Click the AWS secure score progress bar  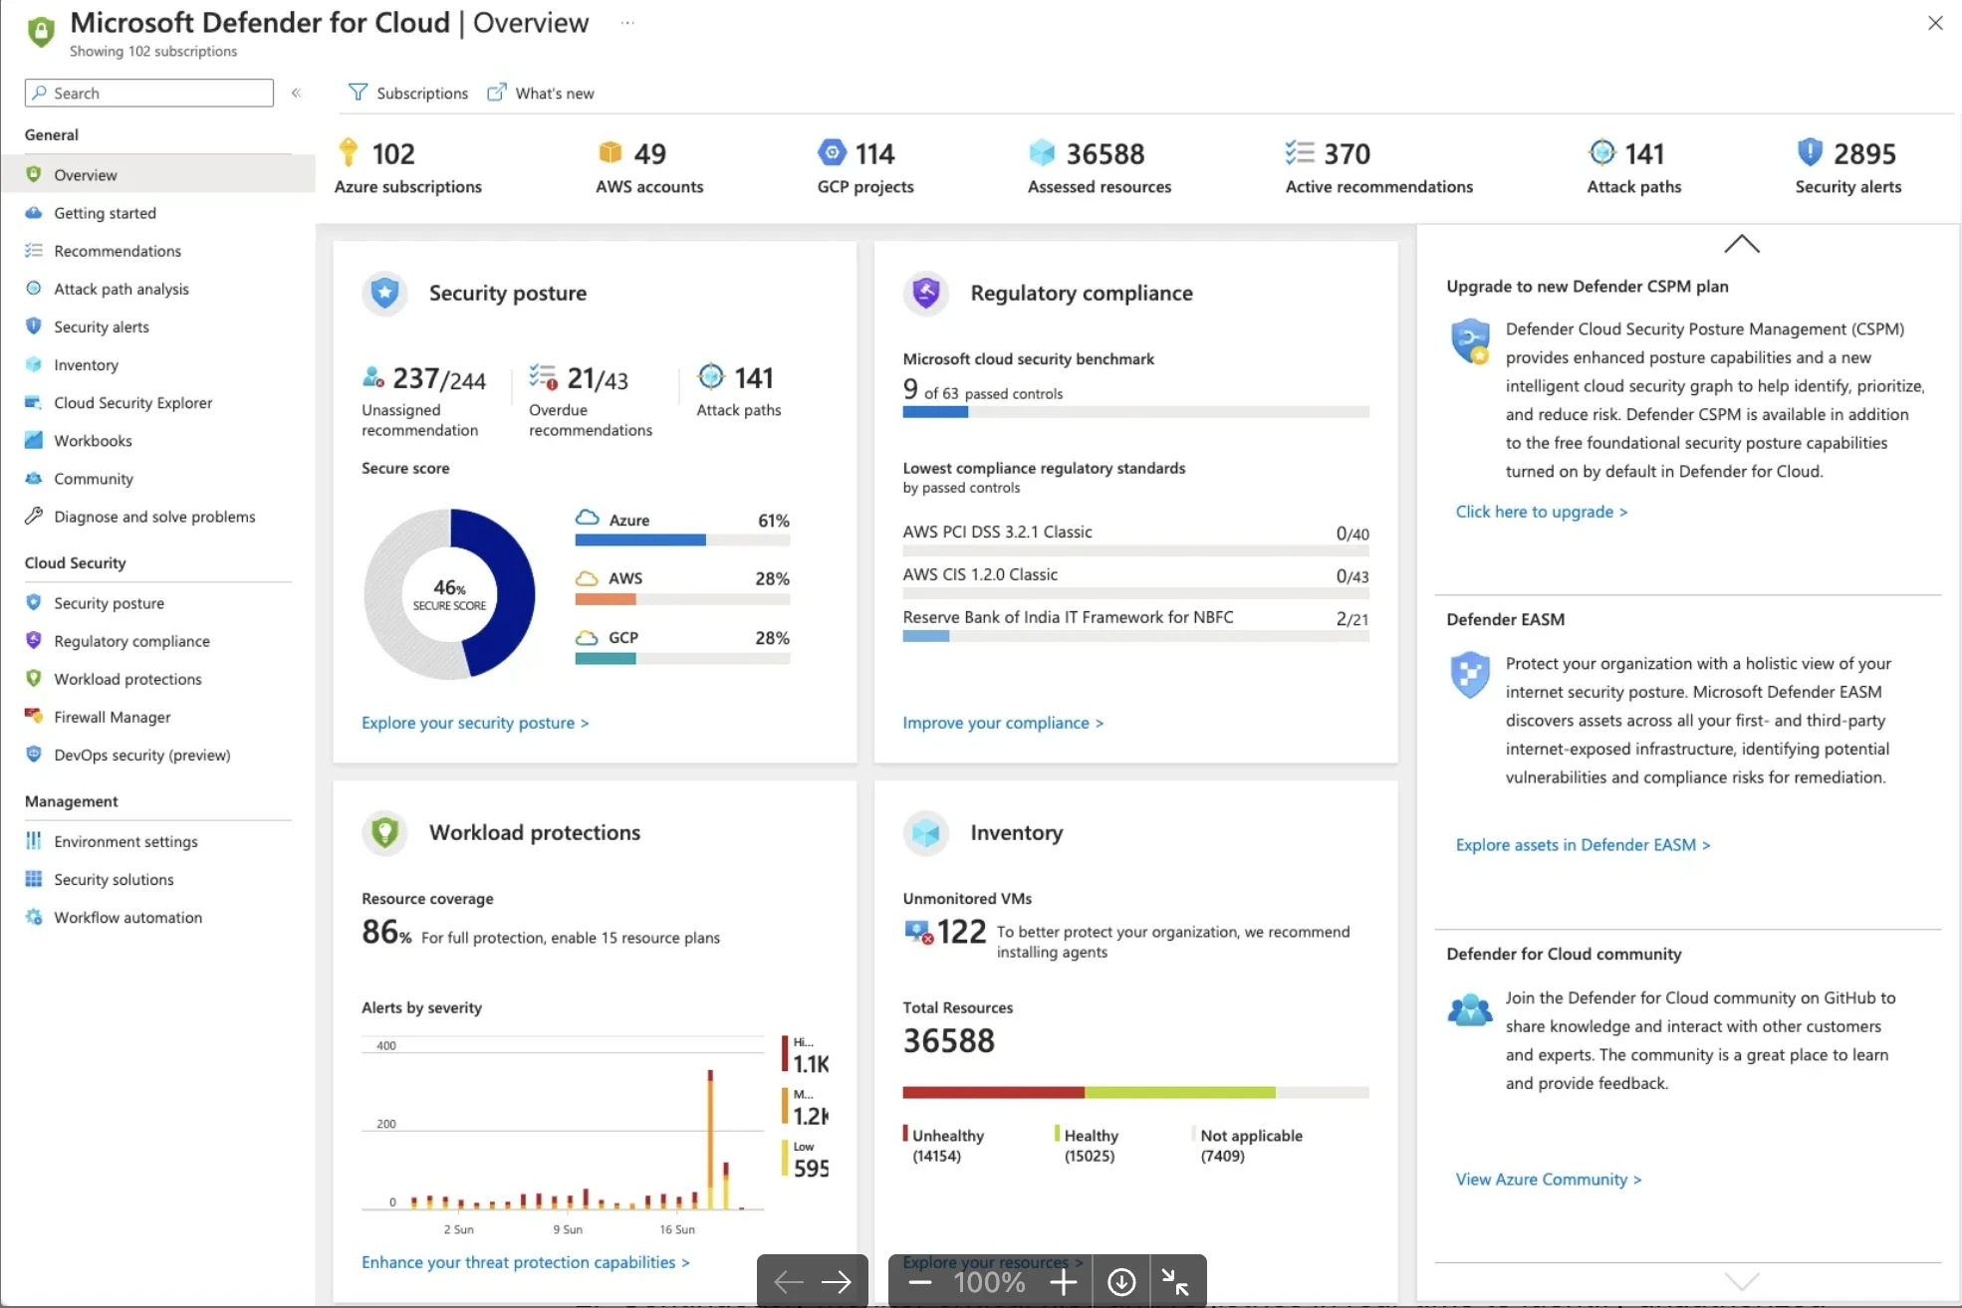click(682, 599)
